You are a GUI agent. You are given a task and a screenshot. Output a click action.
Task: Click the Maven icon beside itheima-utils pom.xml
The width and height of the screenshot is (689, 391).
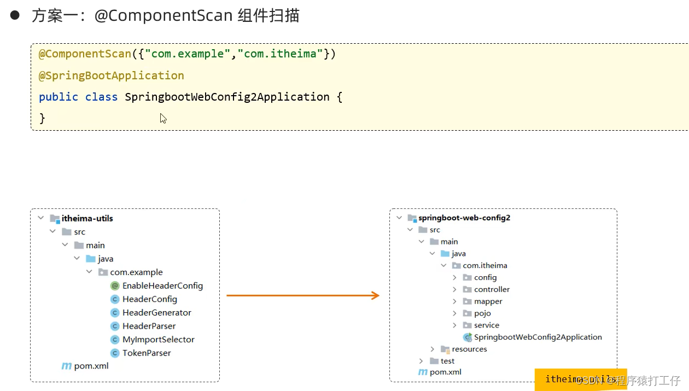pos(67,366)
